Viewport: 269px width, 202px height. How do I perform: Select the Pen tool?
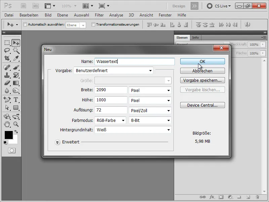(x=7, y=99)
